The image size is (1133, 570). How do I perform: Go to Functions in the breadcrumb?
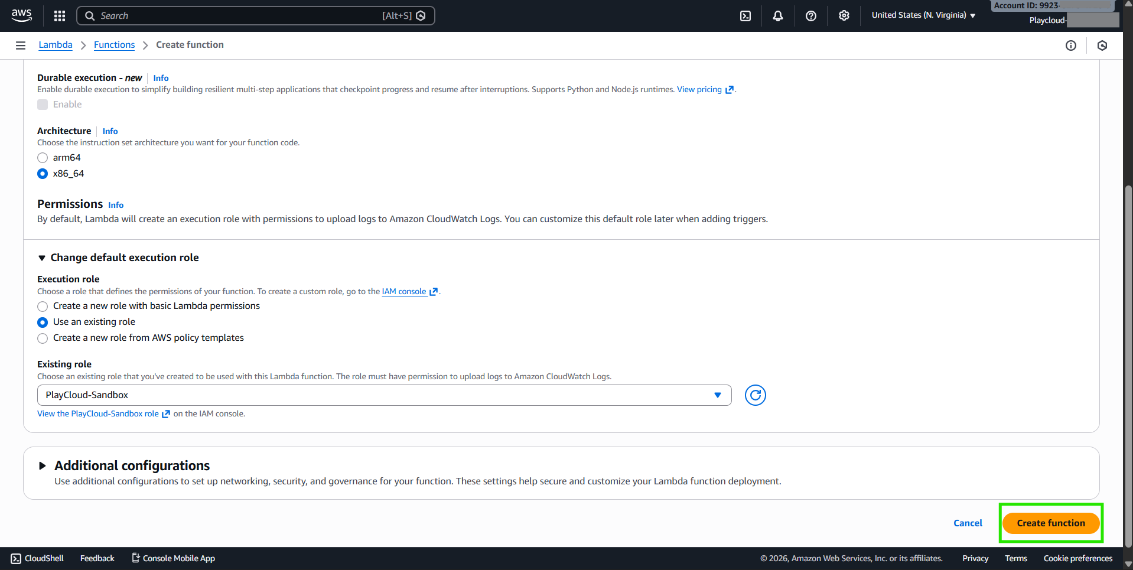point(114,45)
